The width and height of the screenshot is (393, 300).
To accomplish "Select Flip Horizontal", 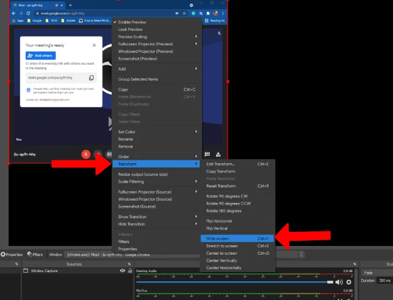I will click(238, 221).
